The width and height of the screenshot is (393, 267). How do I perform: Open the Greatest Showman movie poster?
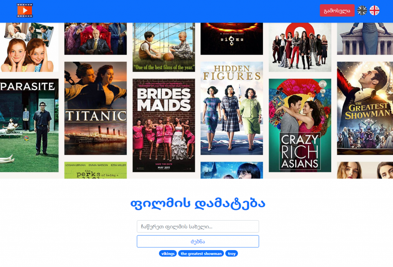tap(365, 108)
